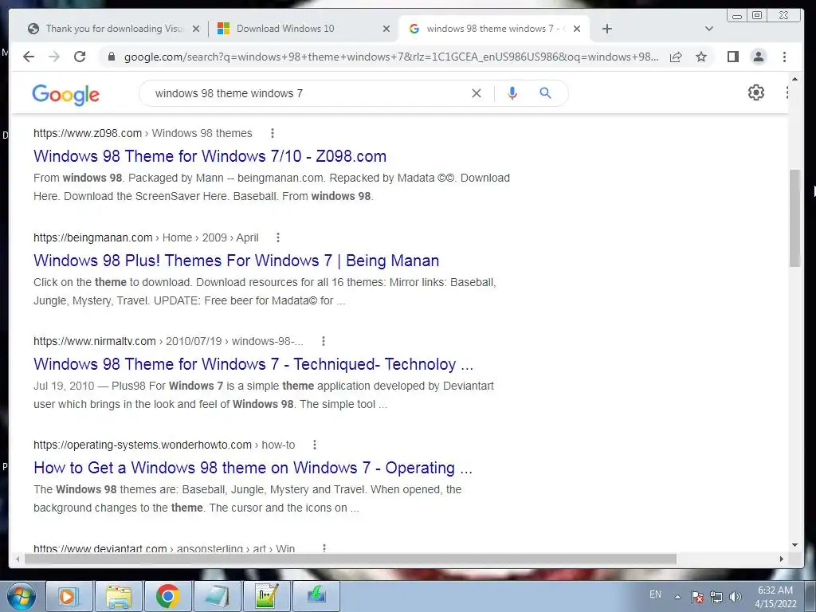
Task: Reload the current page
Action: [x=80, y=57]
